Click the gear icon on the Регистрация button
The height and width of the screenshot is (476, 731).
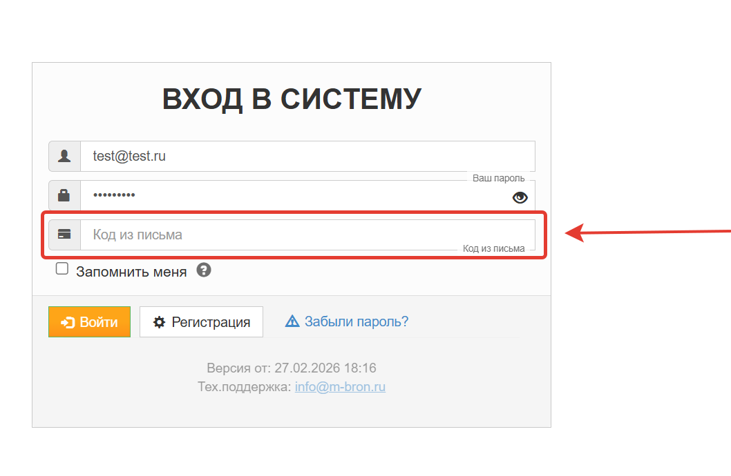tap(160, 322)
